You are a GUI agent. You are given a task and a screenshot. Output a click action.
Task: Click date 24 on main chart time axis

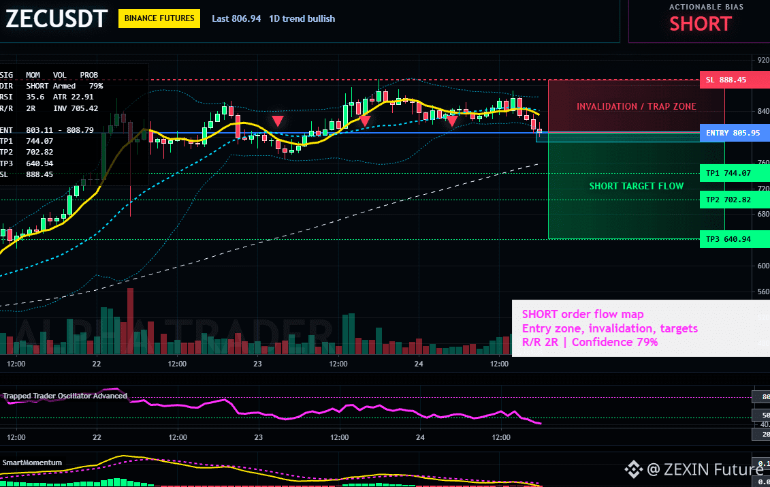[x=419, y=364]
